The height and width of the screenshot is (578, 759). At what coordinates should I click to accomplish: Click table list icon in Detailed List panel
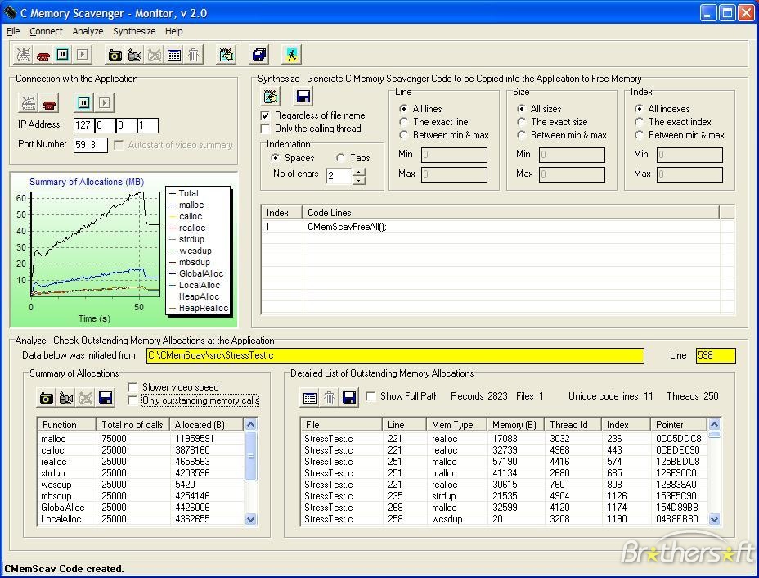pos(310,398)
